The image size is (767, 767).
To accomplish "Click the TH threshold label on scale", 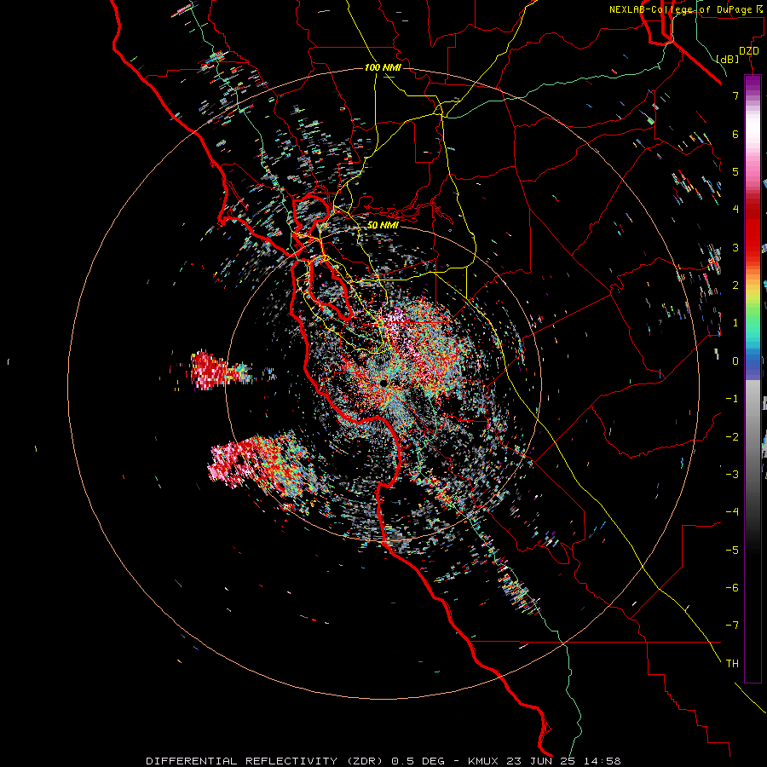I will click(732, 664).
